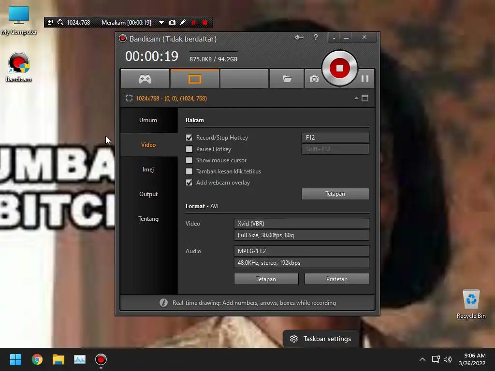Click the key register icon in title bar
Image resolution: width=495 pixels, height=371 pixels.
[x=299, y=38]
